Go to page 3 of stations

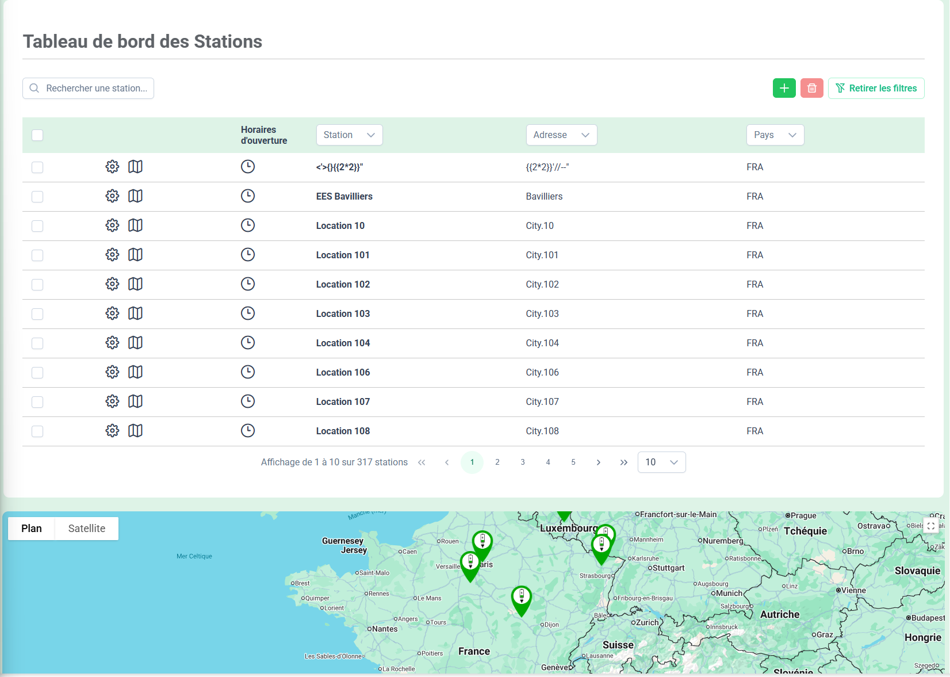pos(523,462)
